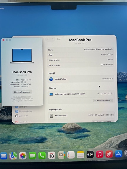The image size is (127, 169).
Task: Launch the Apple TV app
Action: pyautogui.click(x=90, y=154)
